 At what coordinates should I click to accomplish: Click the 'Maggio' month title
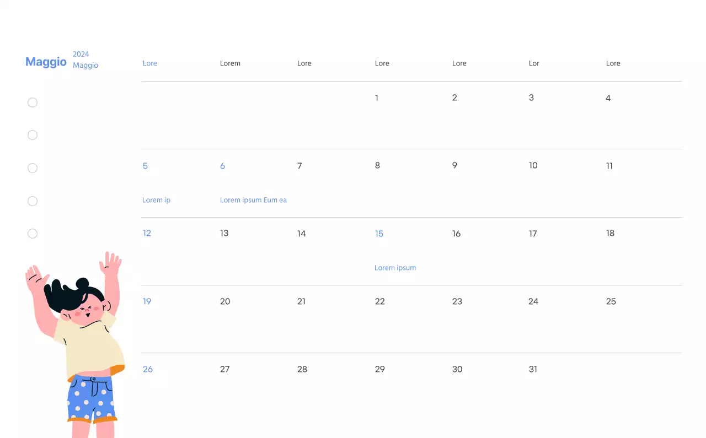coord(46,62)
